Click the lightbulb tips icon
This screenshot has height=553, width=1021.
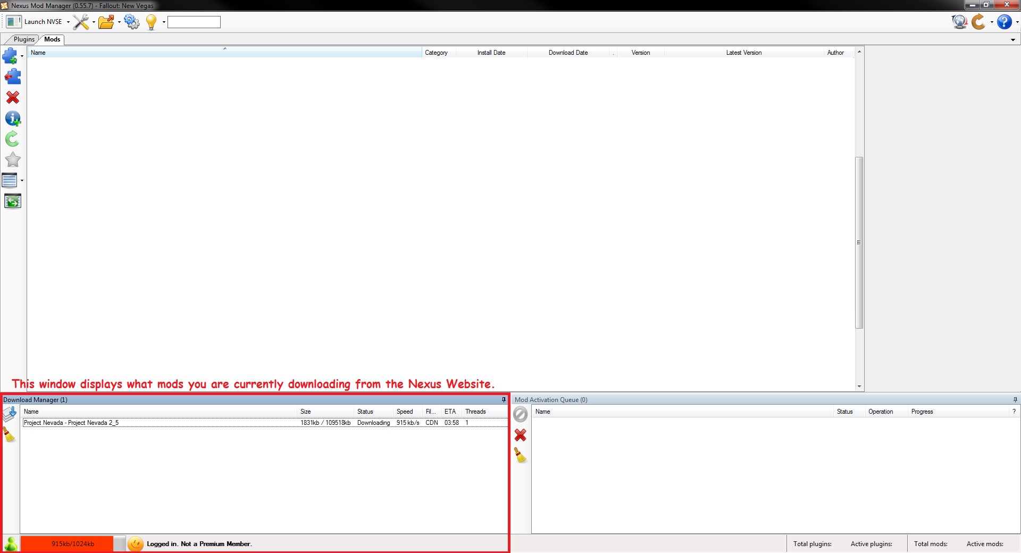tap(152, 22)
